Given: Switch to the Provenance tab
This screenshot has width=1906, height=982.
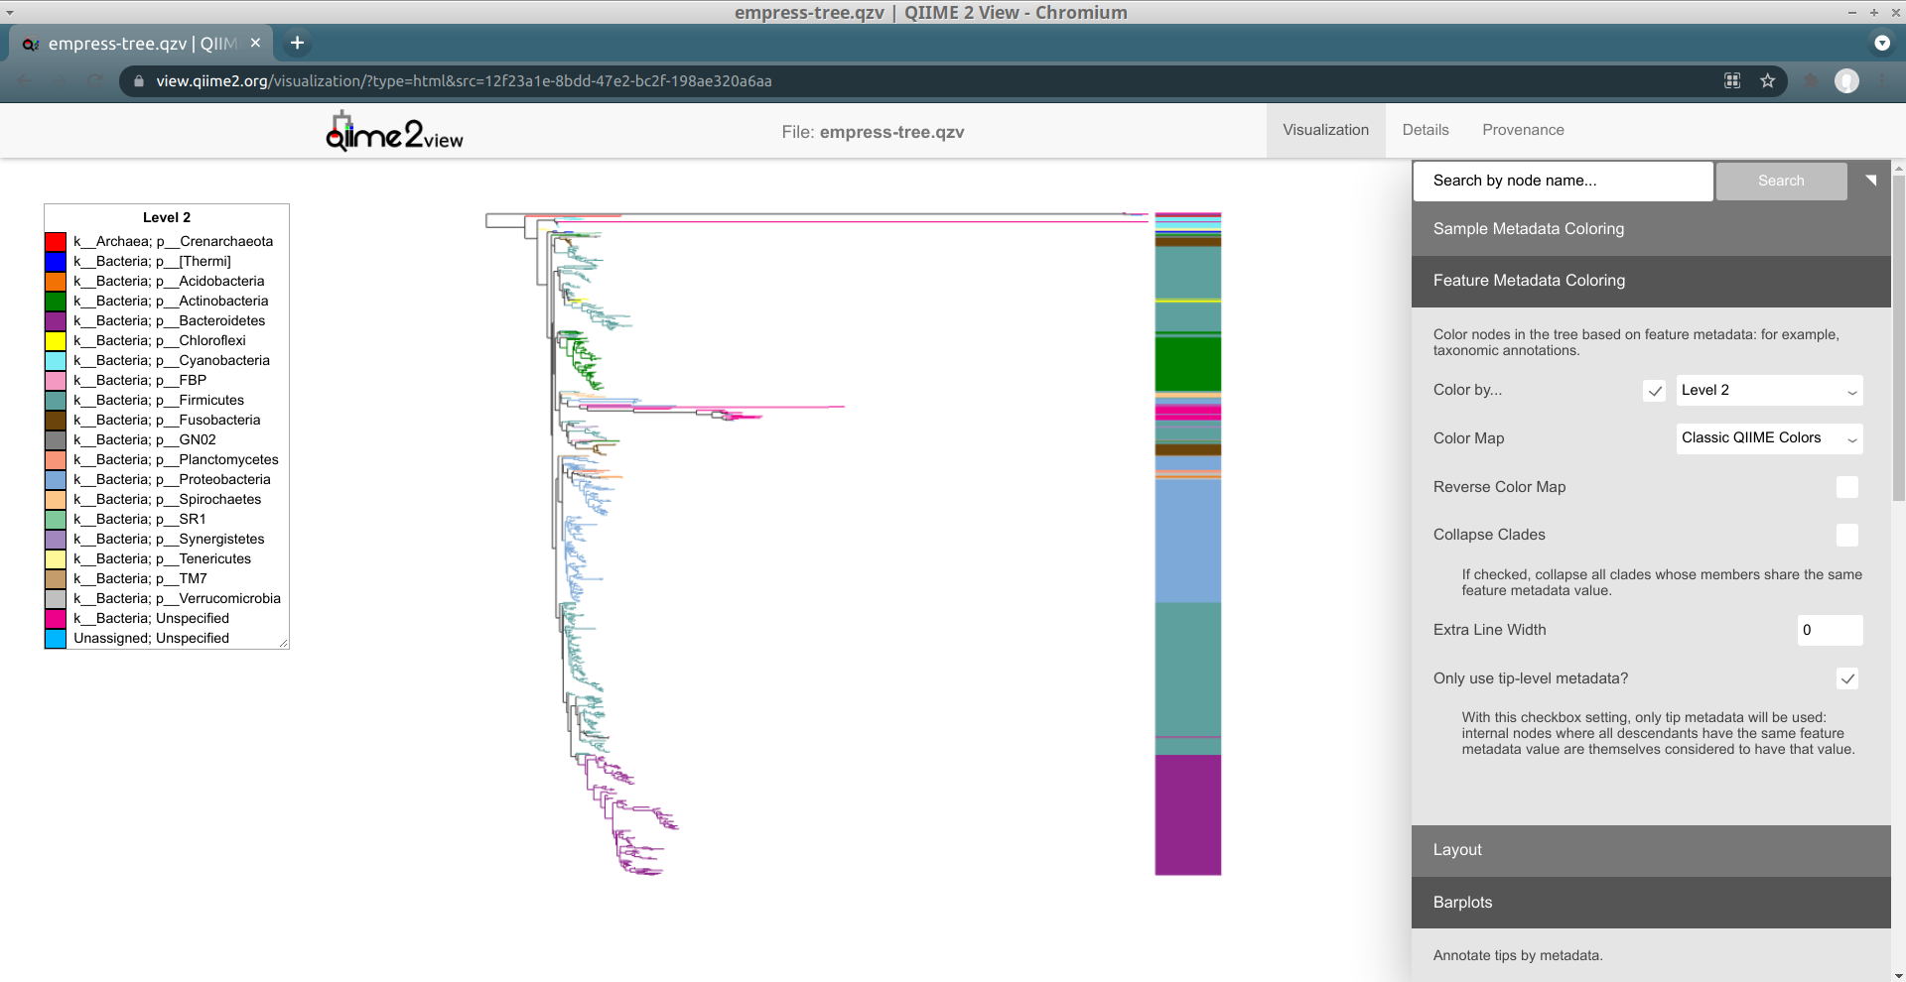Looking at the screenshot, I should 1523,130.
